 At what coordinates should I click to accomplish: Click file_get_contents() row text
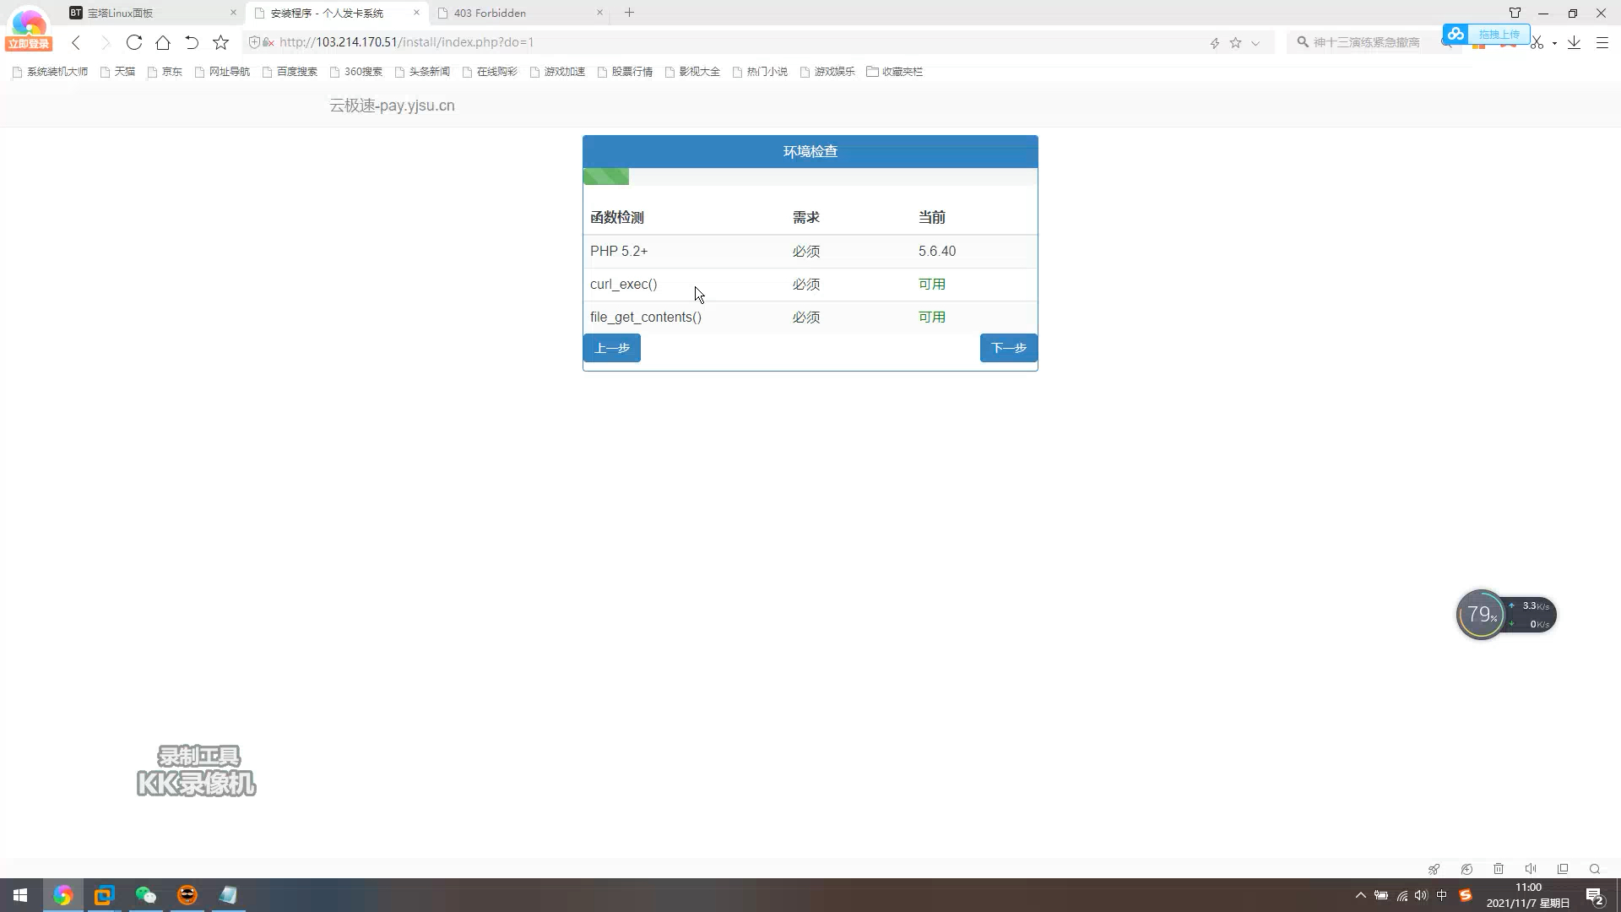tap(646, 317)
